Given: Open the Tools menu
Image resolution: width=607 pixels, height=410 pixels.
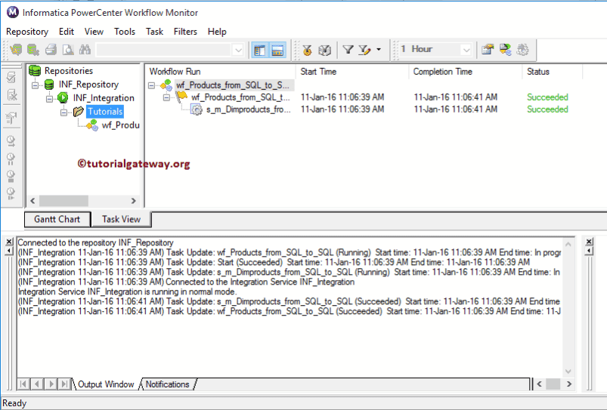Looking at the screenshot, I should [125, 31].
